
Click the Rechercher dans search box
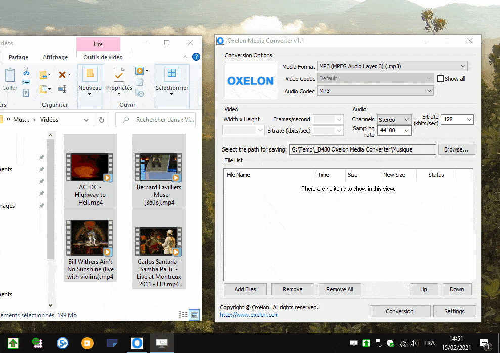tap(155, 120)
